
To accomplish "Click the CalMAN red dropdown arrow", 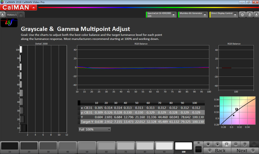I will coord(34,8).
